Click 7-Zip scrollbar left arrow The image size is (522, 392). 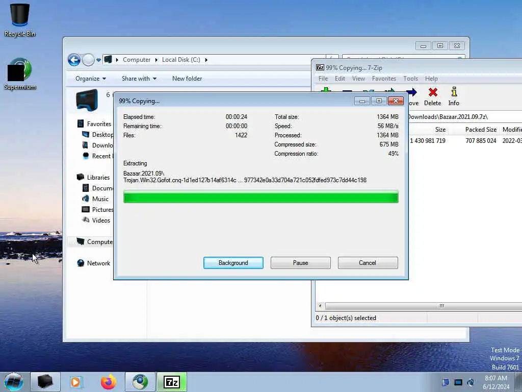tap(320, 306)
